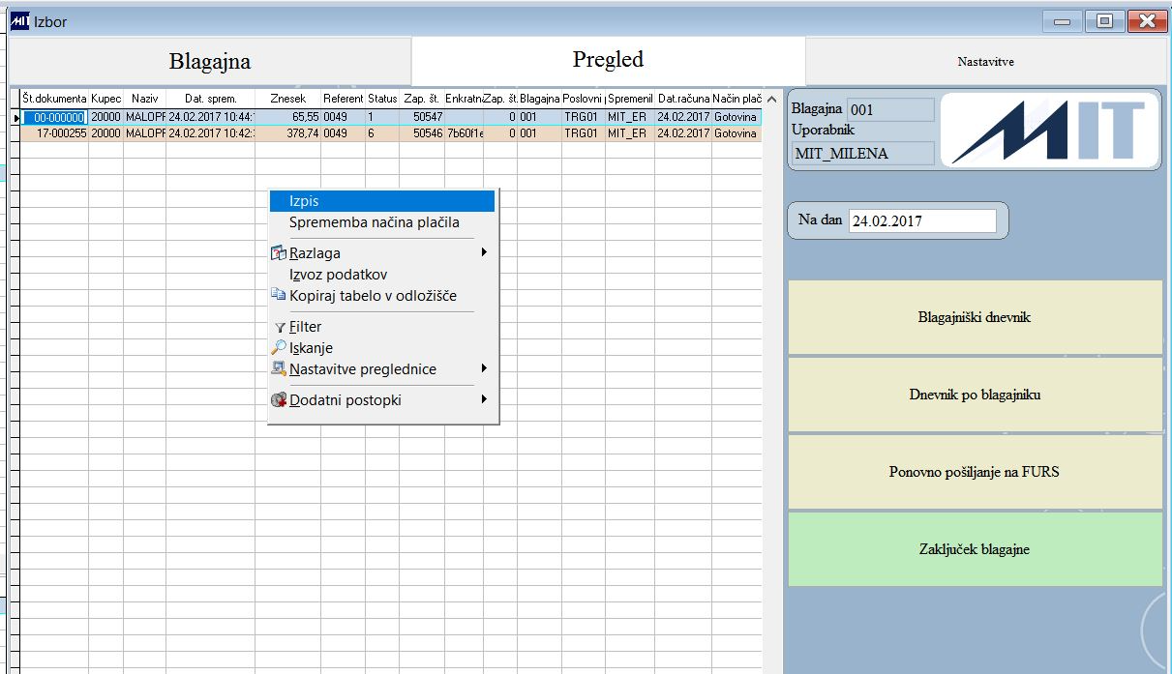Maximize the Izbor window
The height and width of the screenshot is (674, 1172).
[1103, 21]
